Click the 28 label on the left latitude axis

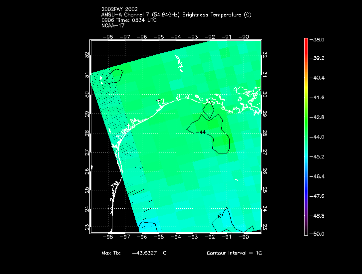tap(87, 133)
